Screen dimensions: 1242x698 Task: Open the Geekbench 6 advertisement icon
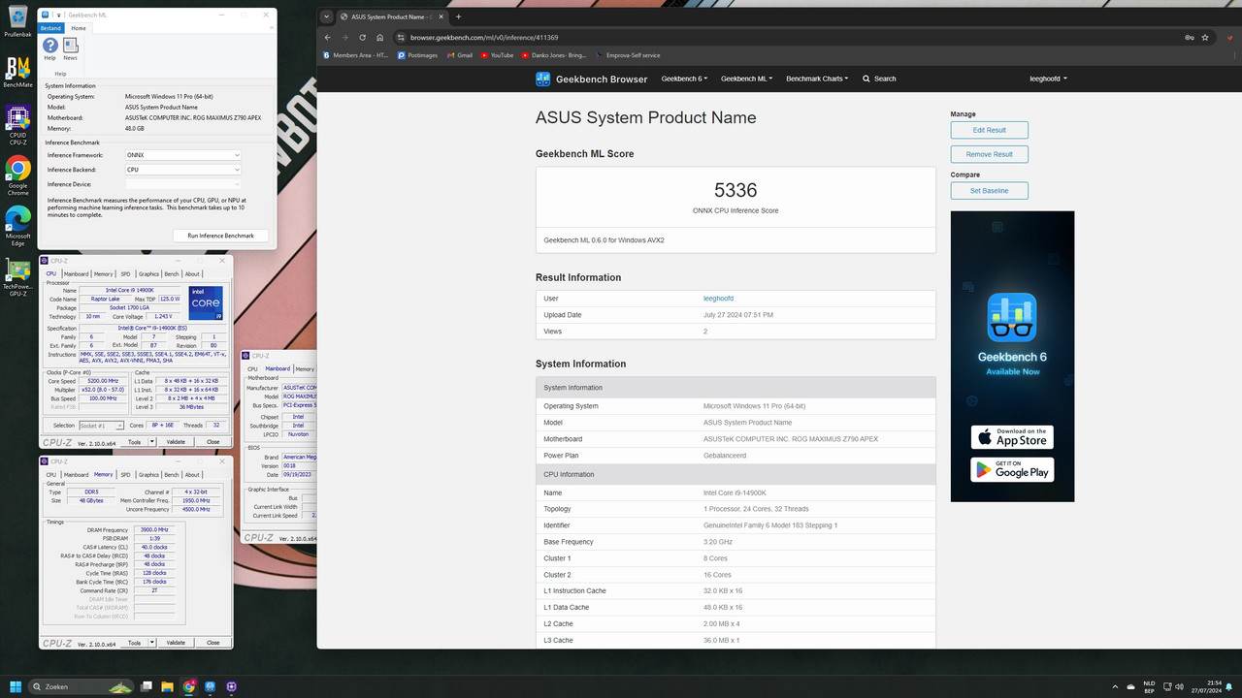tap(1012, 318)
